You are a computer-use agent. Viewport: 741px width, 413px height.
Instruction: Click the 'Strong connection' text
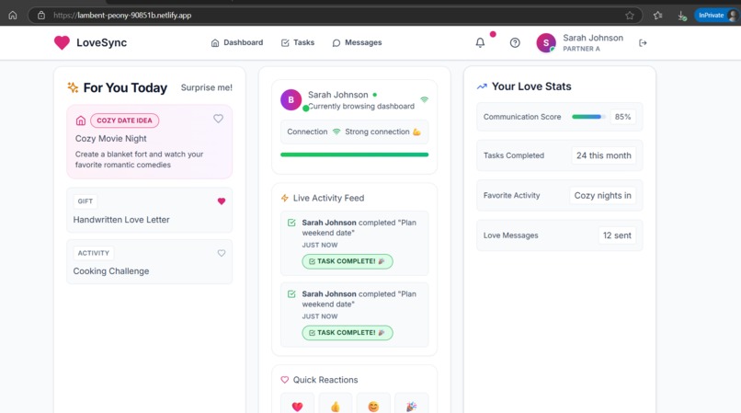[377, 132]
